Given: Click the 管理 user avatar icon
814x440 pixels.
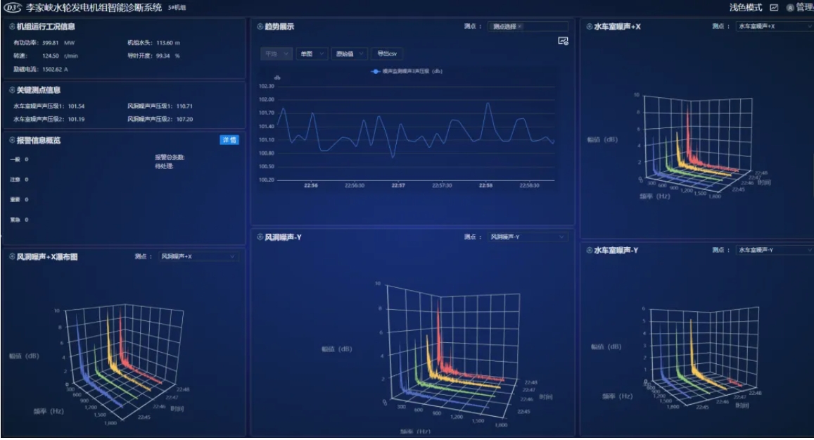Looking at the screenshot, I should (790, 8).
